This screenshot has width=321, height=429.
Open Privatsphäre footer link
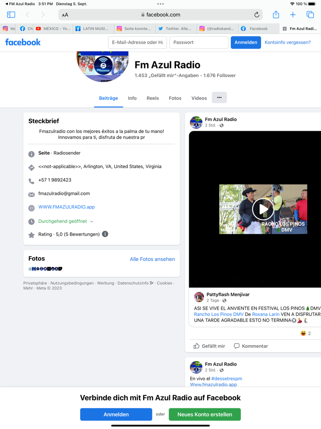coord(35,283)
